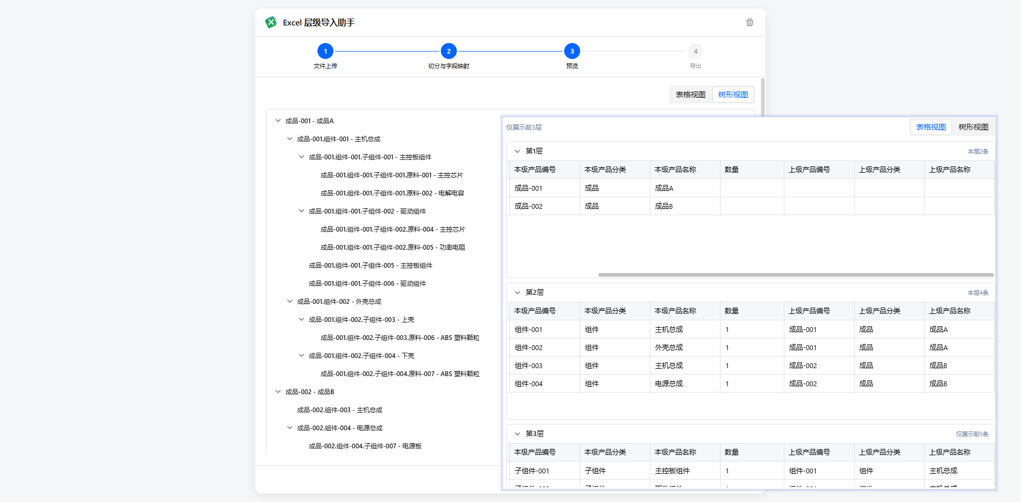
Task: Click the main window vertical scrollbar
Action: 763,98
